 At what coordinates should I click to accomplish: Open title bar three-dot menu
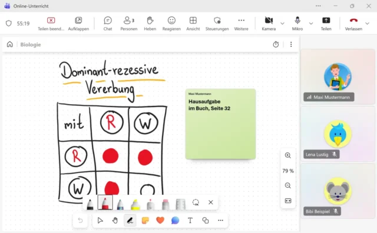click(x=318, y=6)
